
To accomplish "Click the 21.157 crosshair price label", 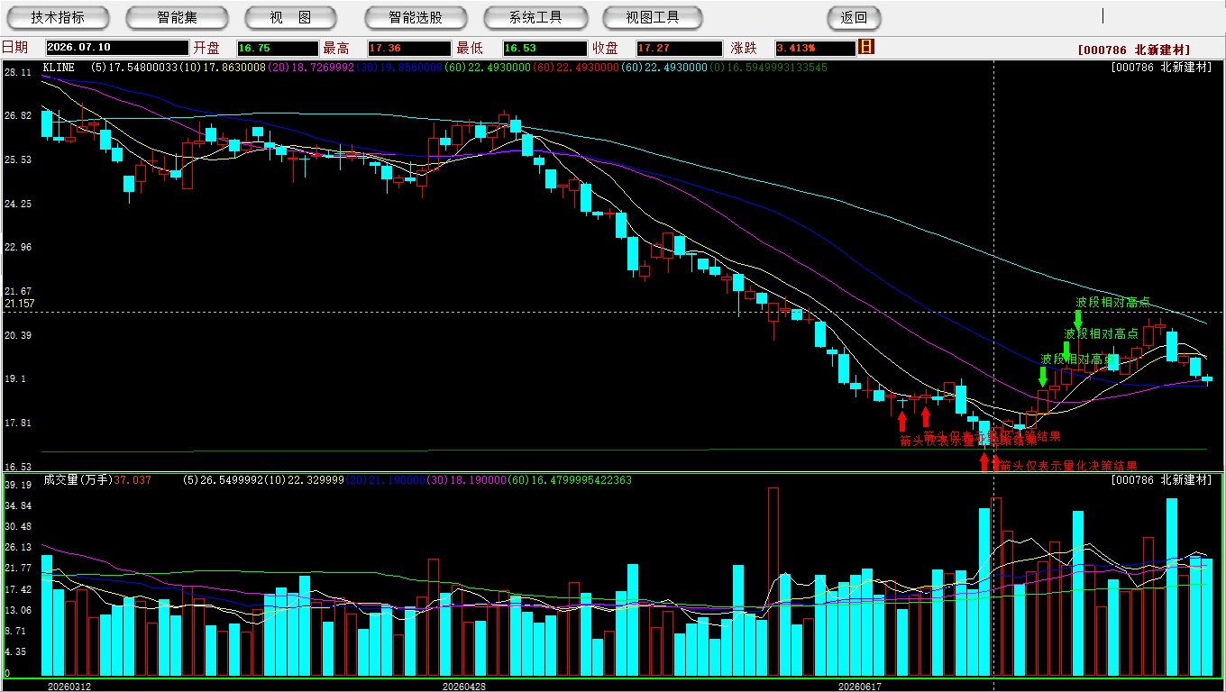I will click(x=20, y=305).
